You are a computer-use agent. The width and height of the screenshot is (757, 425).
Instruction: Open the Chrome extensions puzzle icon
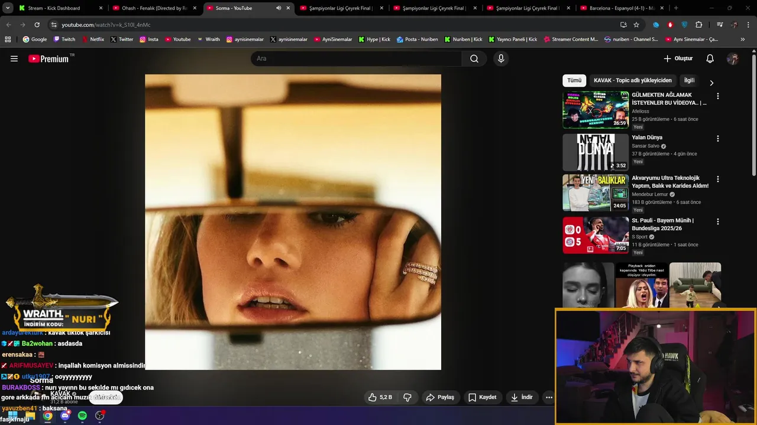click(x=699, y=25)
